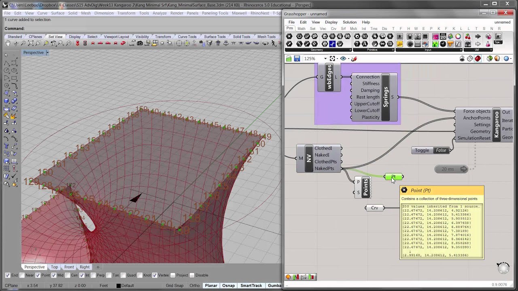Click the sketch pen icon in Grasshopper toolbar
Screen dimensions: 518x291
pyautogui.click(x=354, y=59)
